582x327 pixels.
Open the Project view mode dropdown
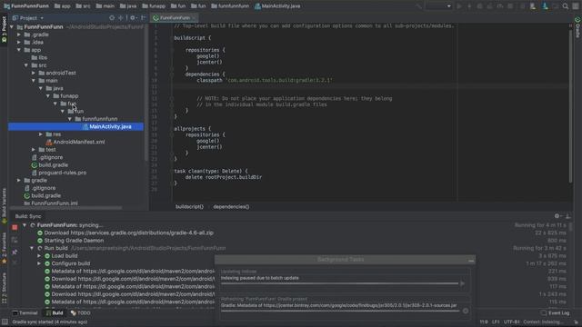pos(28,18)
